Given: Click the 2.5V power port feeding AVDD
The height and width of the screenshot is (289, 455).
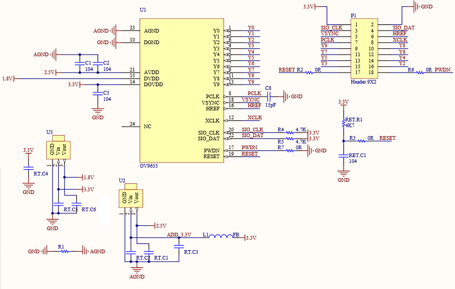Looking at the screenshot, I should pos(52,73).
